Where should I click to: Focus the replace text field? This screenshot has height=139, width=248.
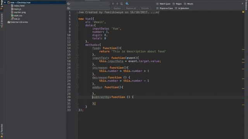click(x=90, y=8)
